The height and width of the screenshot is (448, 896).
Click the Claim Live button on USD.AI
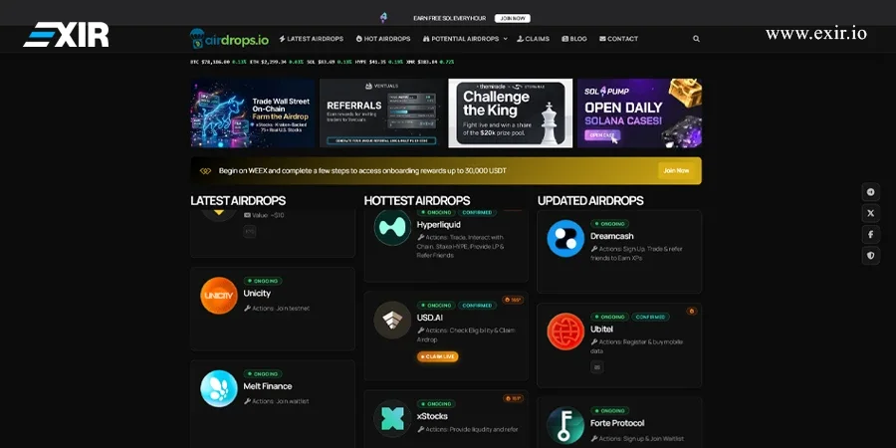click(x=438, y=356)
